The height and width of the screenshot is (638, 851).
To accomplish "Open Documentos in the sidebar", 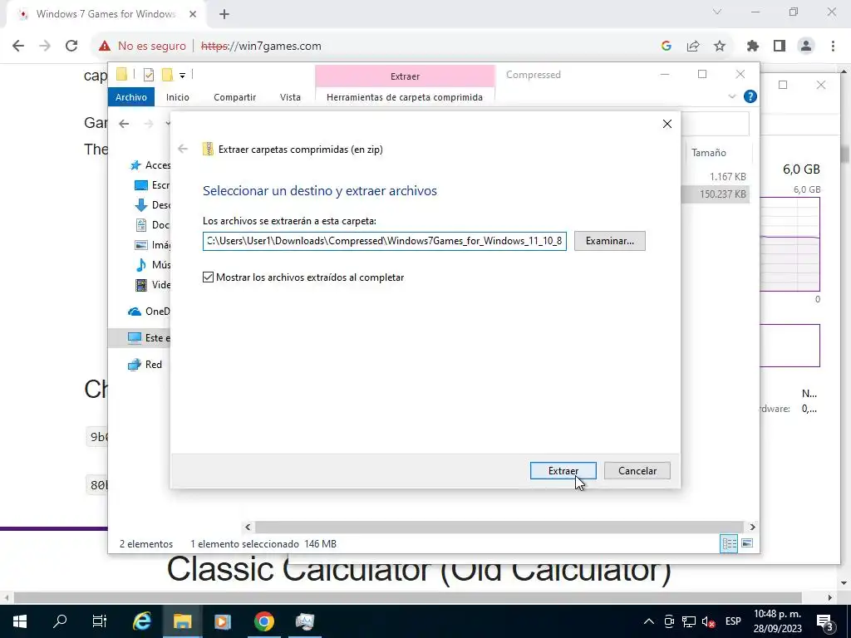I will coord(151,224).
